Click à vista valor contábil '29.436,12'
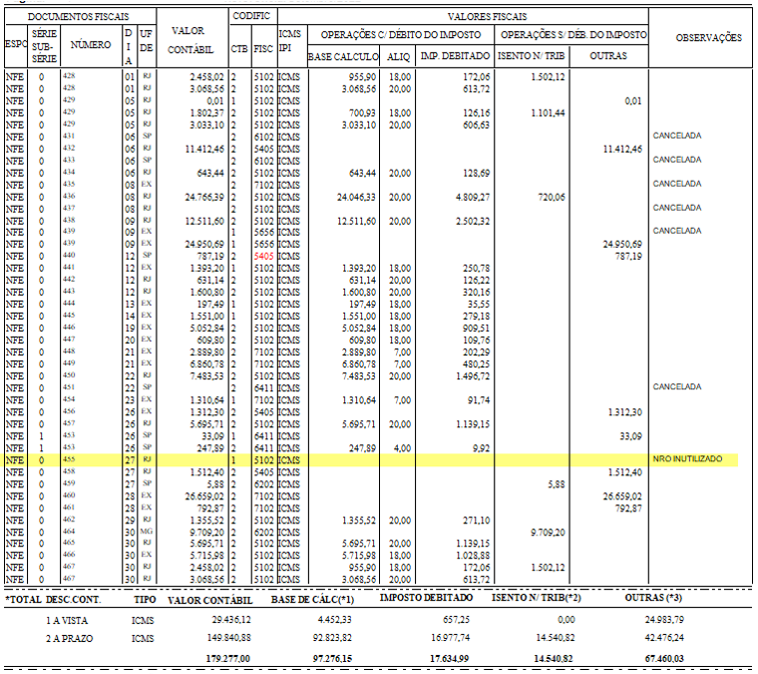758x674 pixels. pyautogui.click(x=231, y=620)
